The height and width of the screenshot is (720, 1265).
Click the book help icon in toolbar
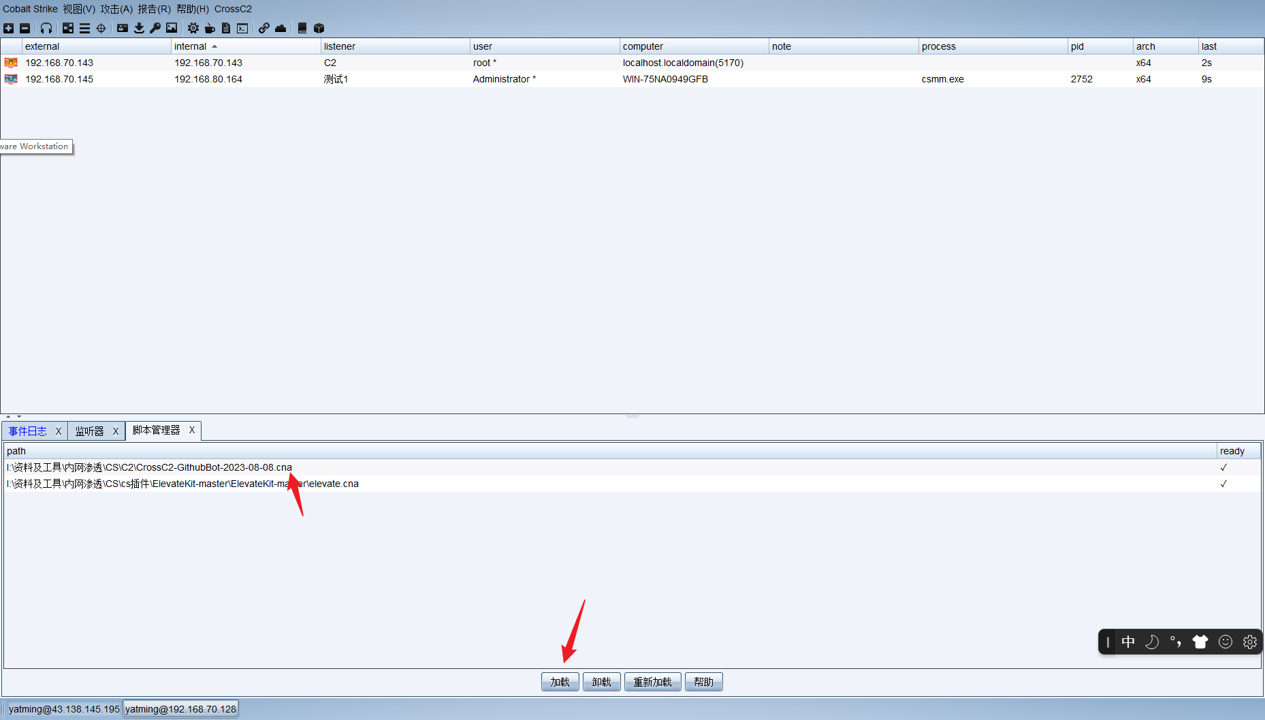302,28
